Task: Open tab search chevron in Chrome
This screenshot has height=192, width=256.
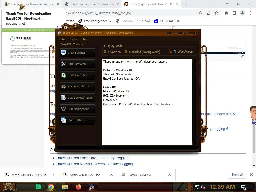Action: coord(216,3)
